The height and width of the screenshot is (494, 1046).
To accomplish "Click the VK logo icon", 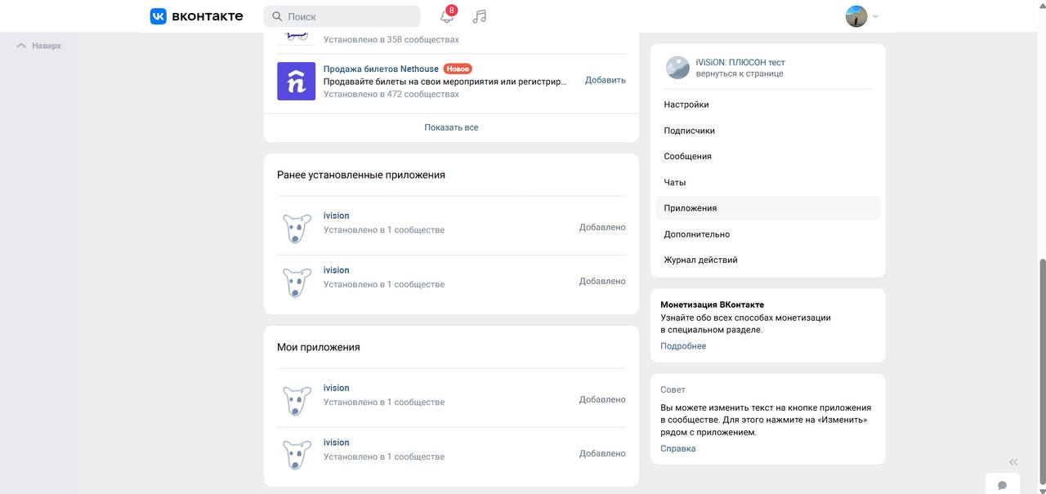I will (159, 16).
